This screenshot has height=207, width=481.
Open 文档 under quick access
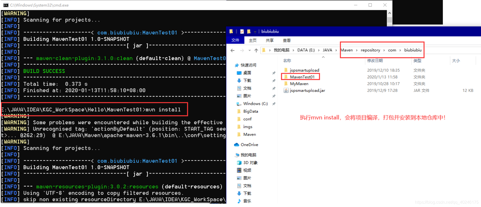pyautogui.click(x=247, y=88)
